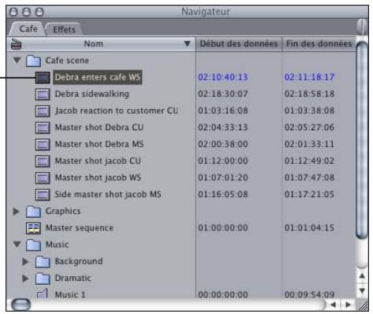Click the Debra enters cafe WS clip icon

point(43,77)
